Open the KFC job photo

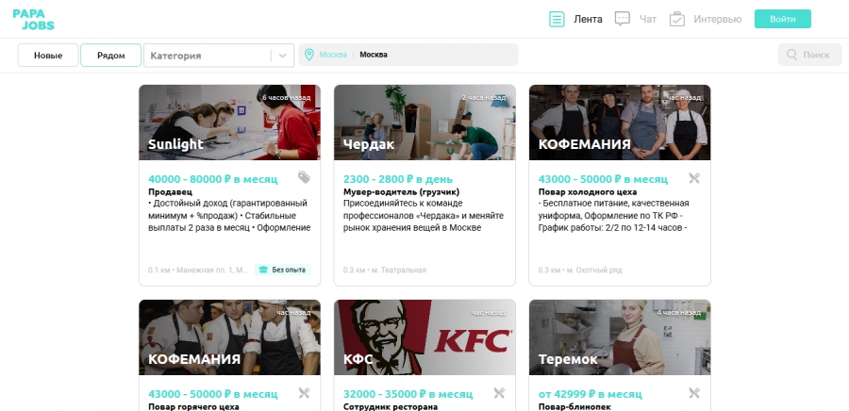click(x=424, y=337)
